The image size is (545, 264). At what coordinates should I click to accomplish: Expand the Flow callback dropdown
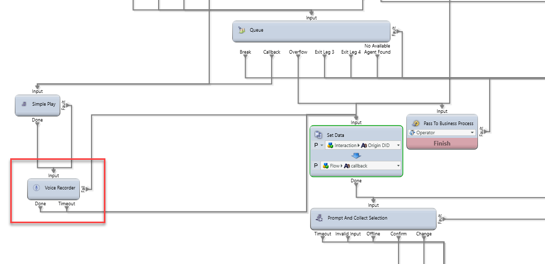click(398, 166)
